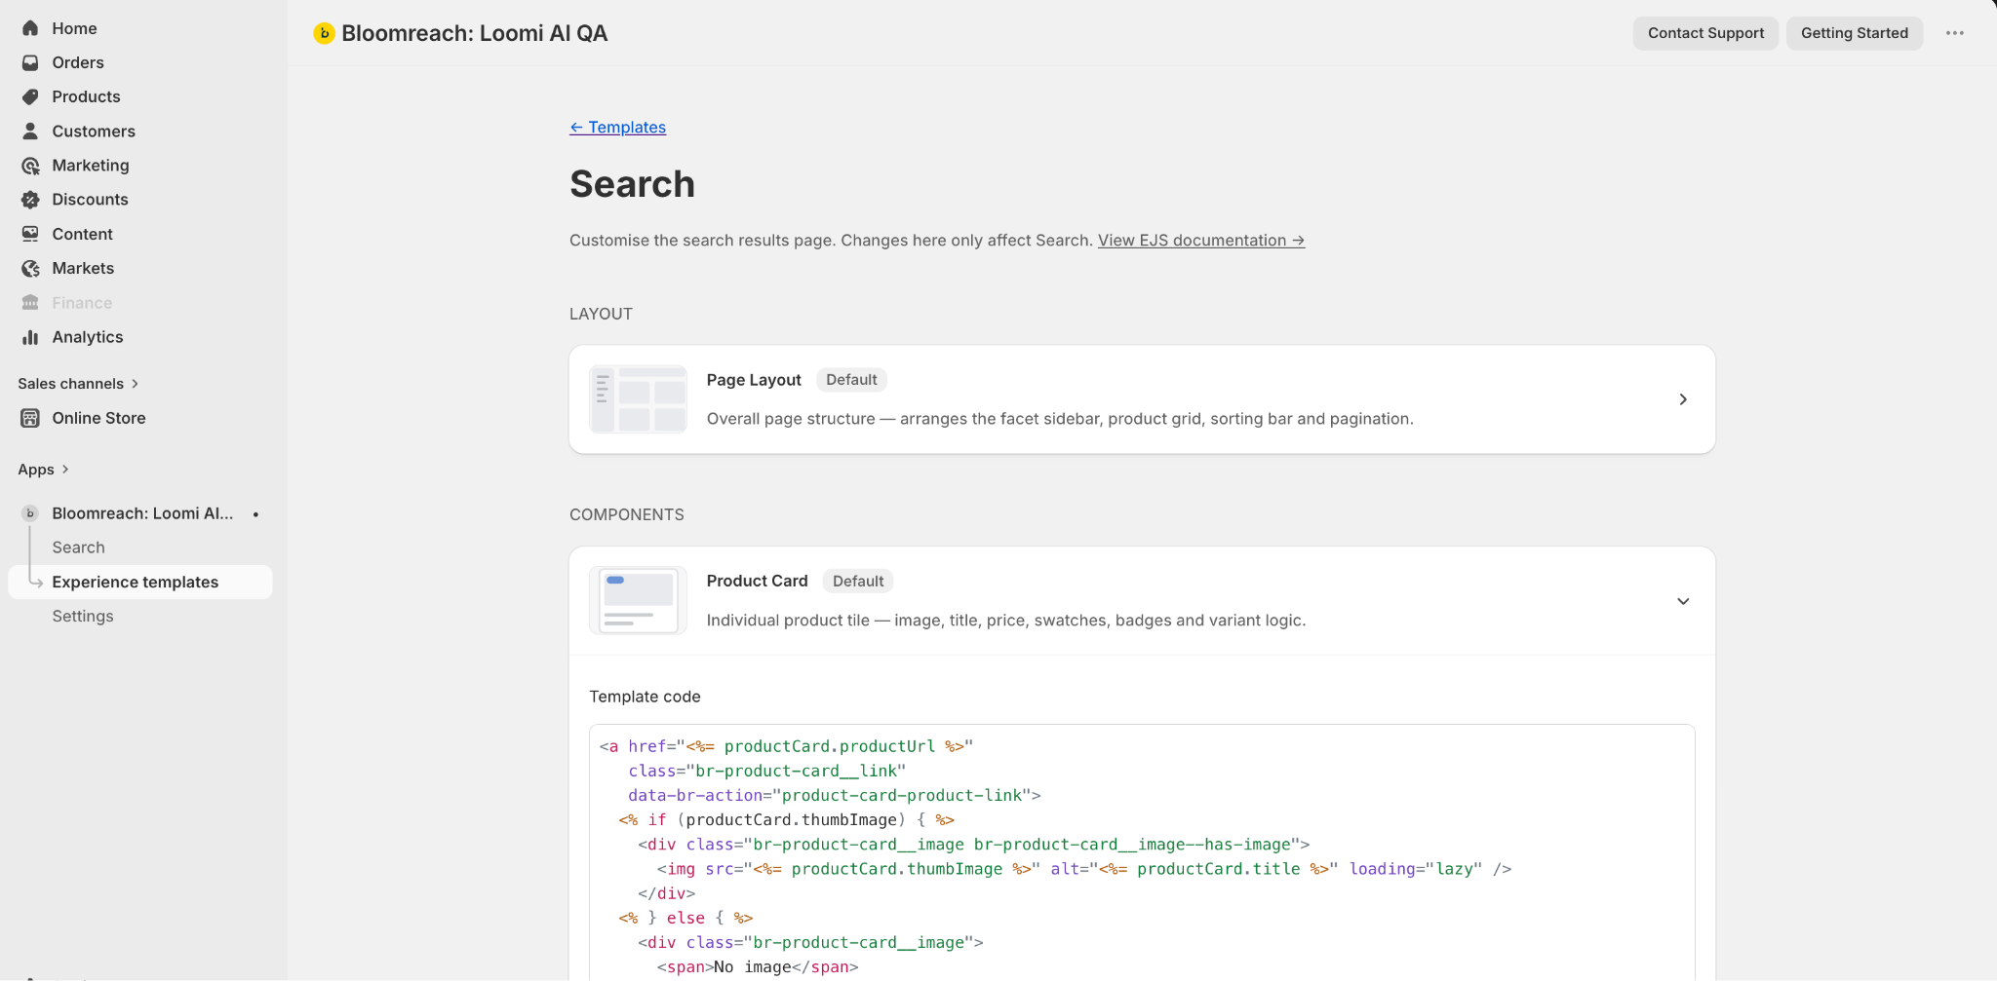
Task: Click inside the Template code editor
Action: click(1142, 852)
